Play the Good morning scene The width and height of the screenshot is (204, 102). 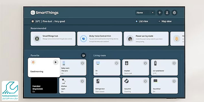coord(56,62)
